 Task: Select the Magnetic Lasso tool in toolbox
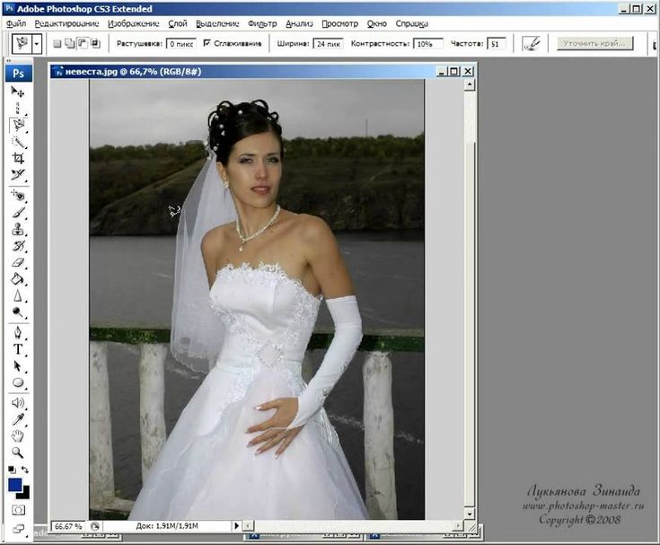pyautogui.click(x=18, y=125)
